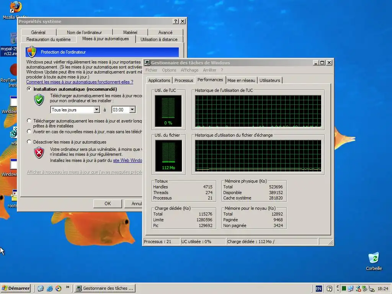Launch Windows Media Player from quick launch
The width and height of the screenshot is (392, 294).
59,288
